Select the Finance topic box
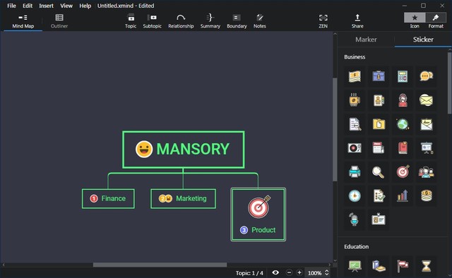Image resolution: width=452 pixels, height=278 pixels. pyautogui.click(x=108, y=198)
